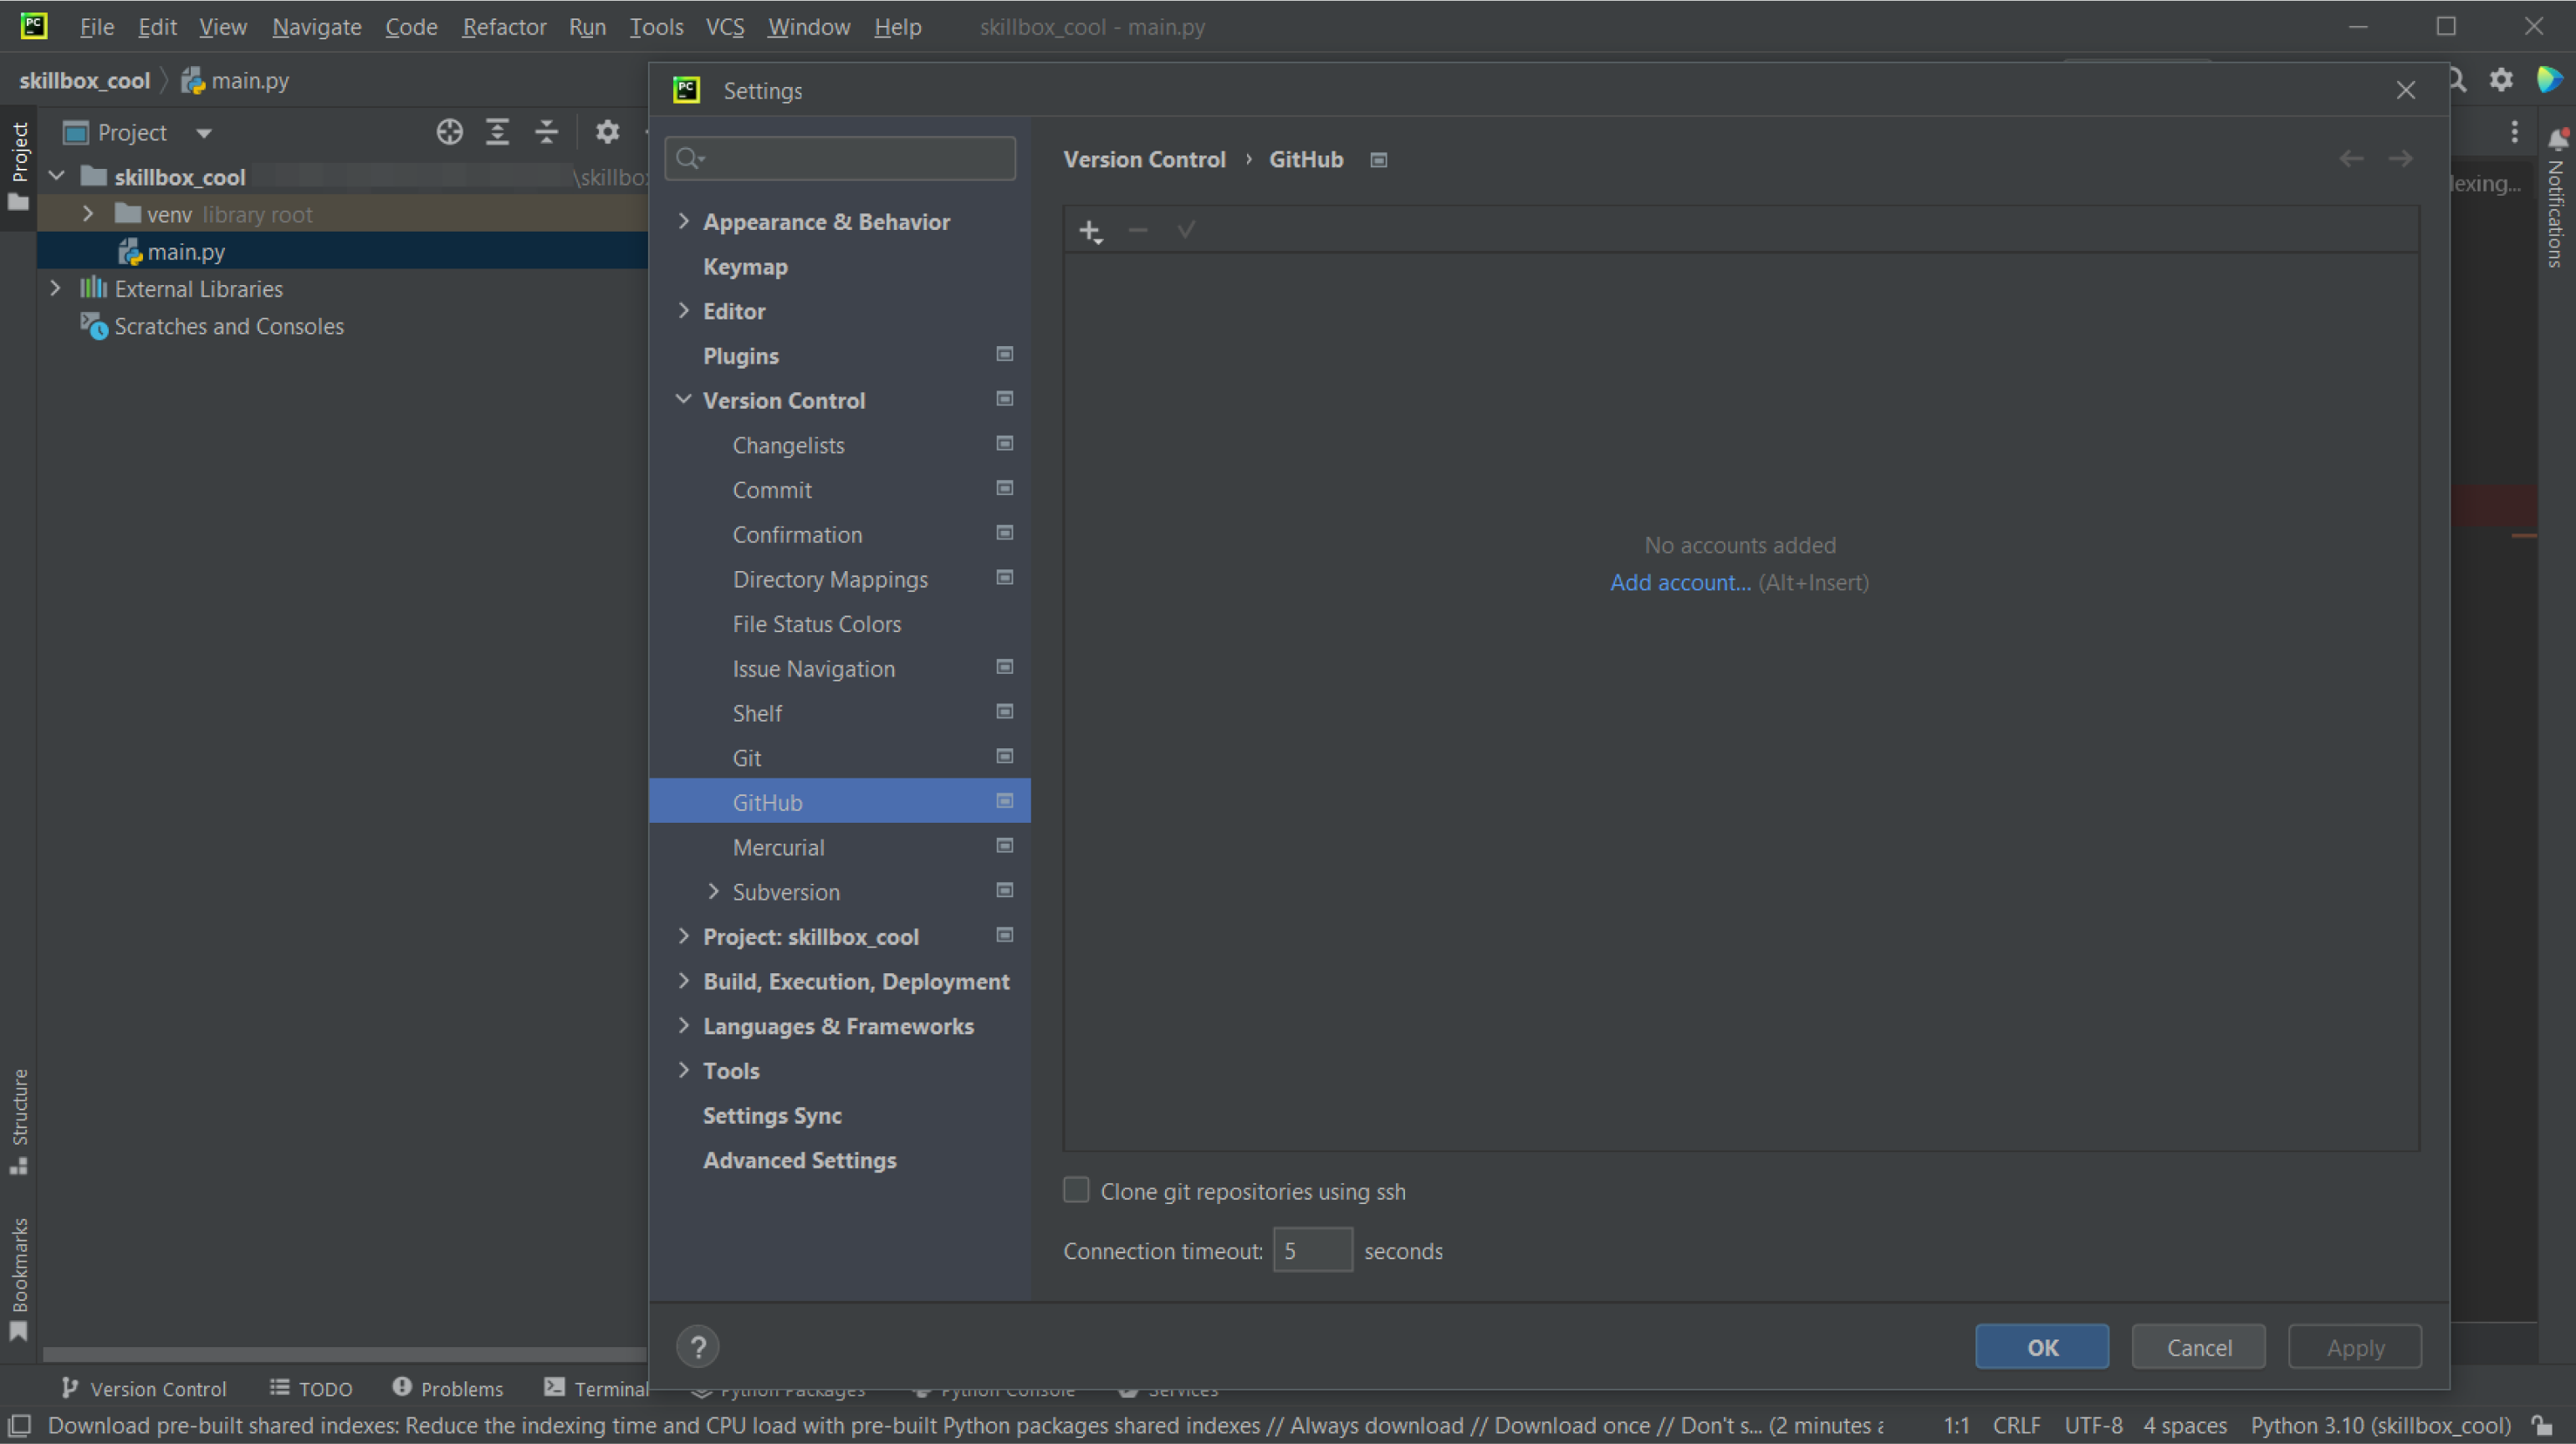The height and width of the screenshot is (1444, 2576).
Task: Click the Settings help question mark
Action: [698, 1346]
